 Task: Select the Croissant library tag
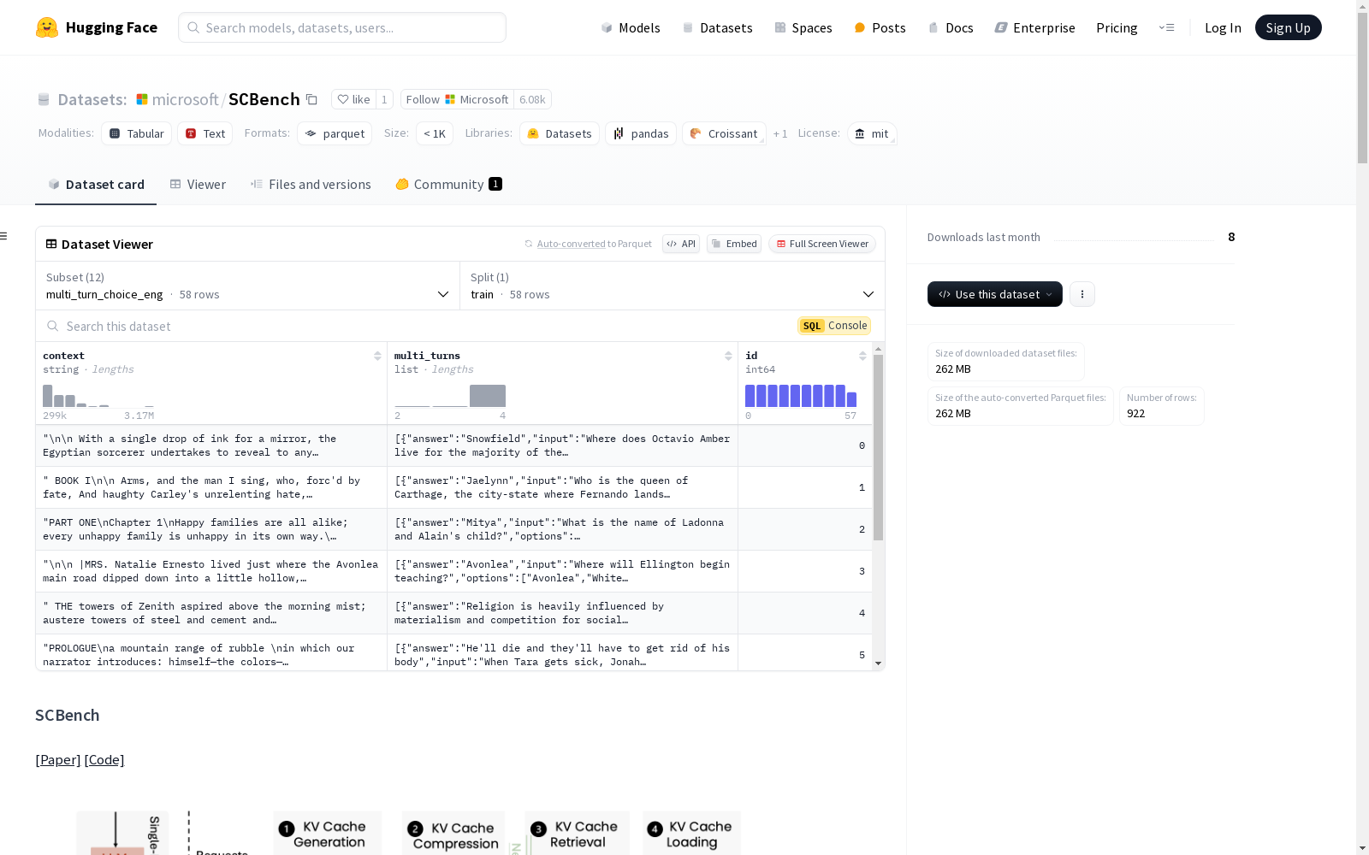pos(724,133)
